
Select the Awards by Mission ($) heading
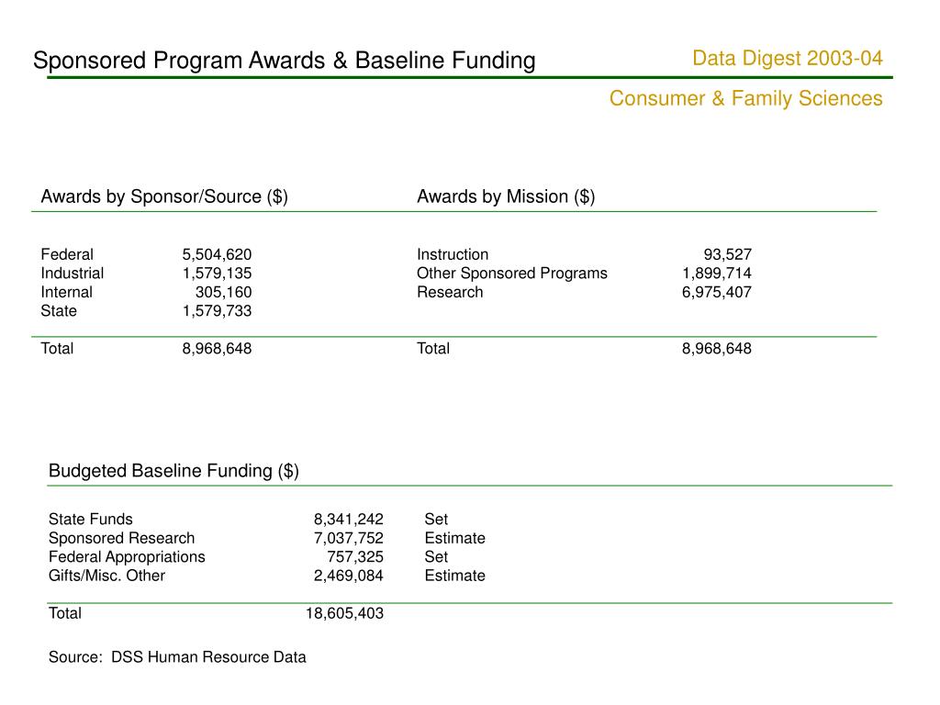coord(506,196)
